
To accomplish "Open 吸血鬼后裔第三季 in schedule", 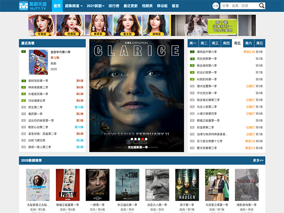I will coord(208,100).
